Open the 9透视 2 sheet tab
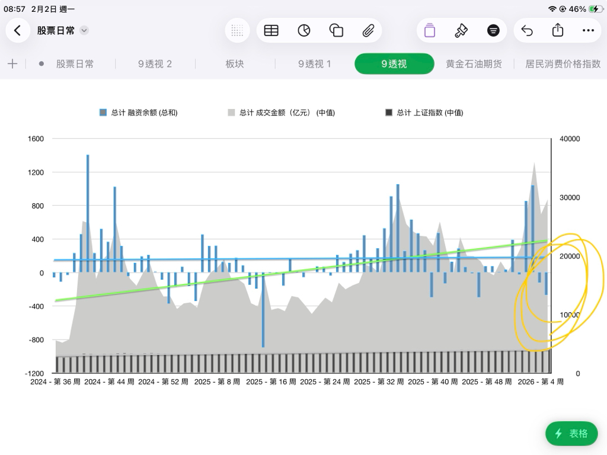Image resolution: width=607 pixels, height=455 pixels. point(155,64)
